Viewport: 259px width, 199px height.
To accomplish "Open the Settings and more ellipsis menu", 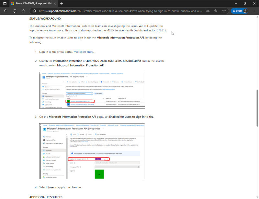I will [253, 11].
